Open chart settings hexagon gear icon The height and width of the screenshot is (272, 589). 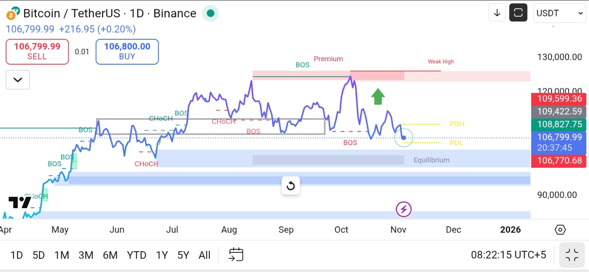tap(560, 230)
